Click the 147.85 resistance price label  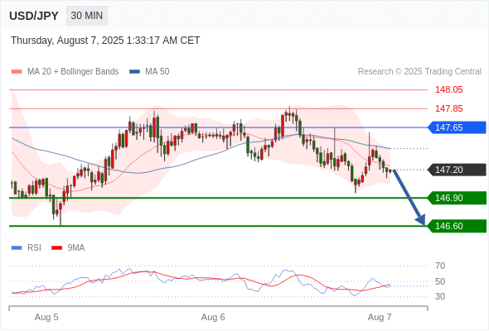click(x=448, y=108)
